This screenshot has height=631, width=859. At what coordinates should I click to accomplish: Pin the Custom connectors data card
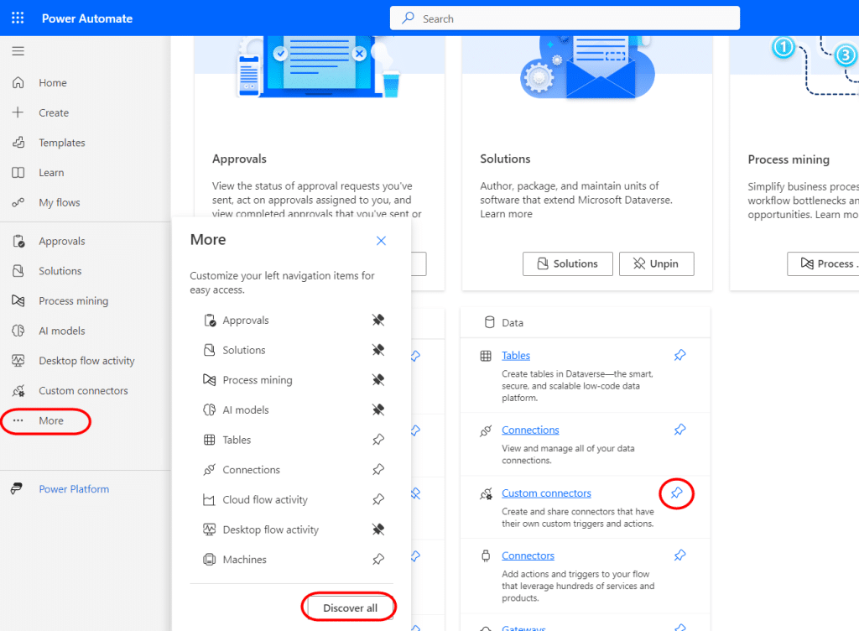point(677,494)
